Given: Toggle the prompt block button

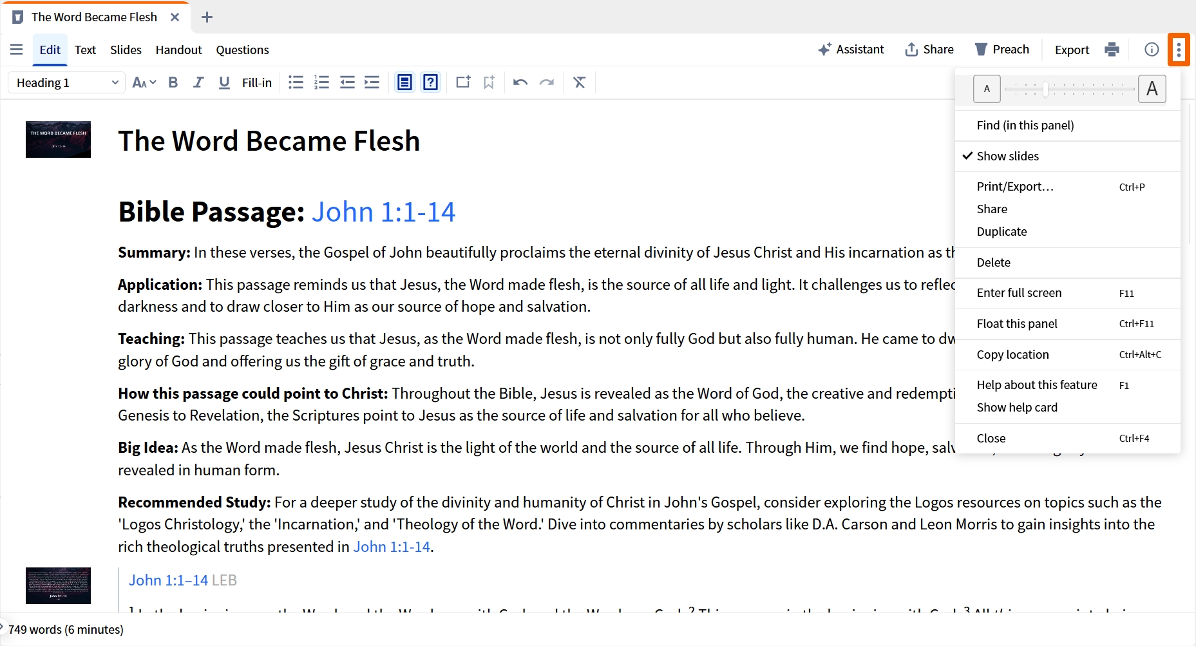Looking at the screenshot, I should [404, 82].
